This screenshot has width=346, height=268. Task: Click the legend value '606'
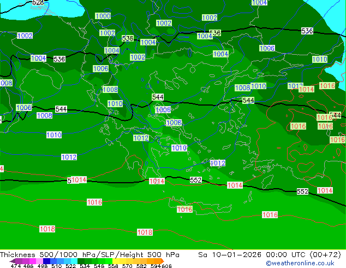point(166,266)
